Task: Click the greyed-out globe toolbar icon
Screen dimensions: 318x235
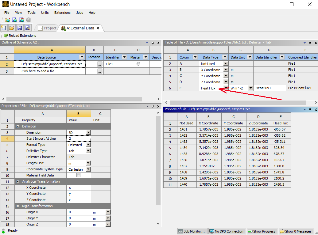Action: (x=29, y=20)
